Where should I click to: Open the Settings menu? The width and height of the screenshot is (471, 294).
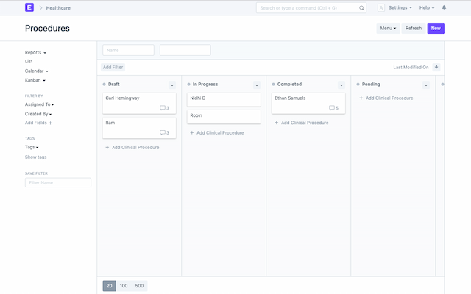[x=400, y=7]
